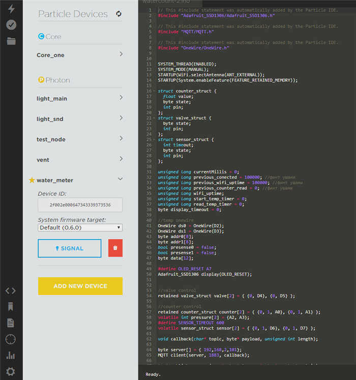Open the Libraries bookmark icon

pyautogui.click(x=11, y=307)
